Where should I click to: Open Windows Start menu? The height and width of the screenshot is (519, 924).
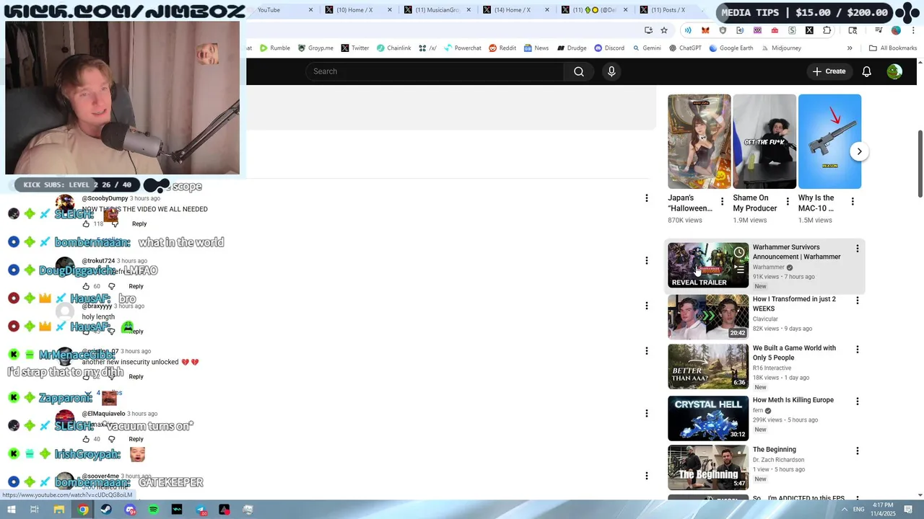(x=11, y=510)
